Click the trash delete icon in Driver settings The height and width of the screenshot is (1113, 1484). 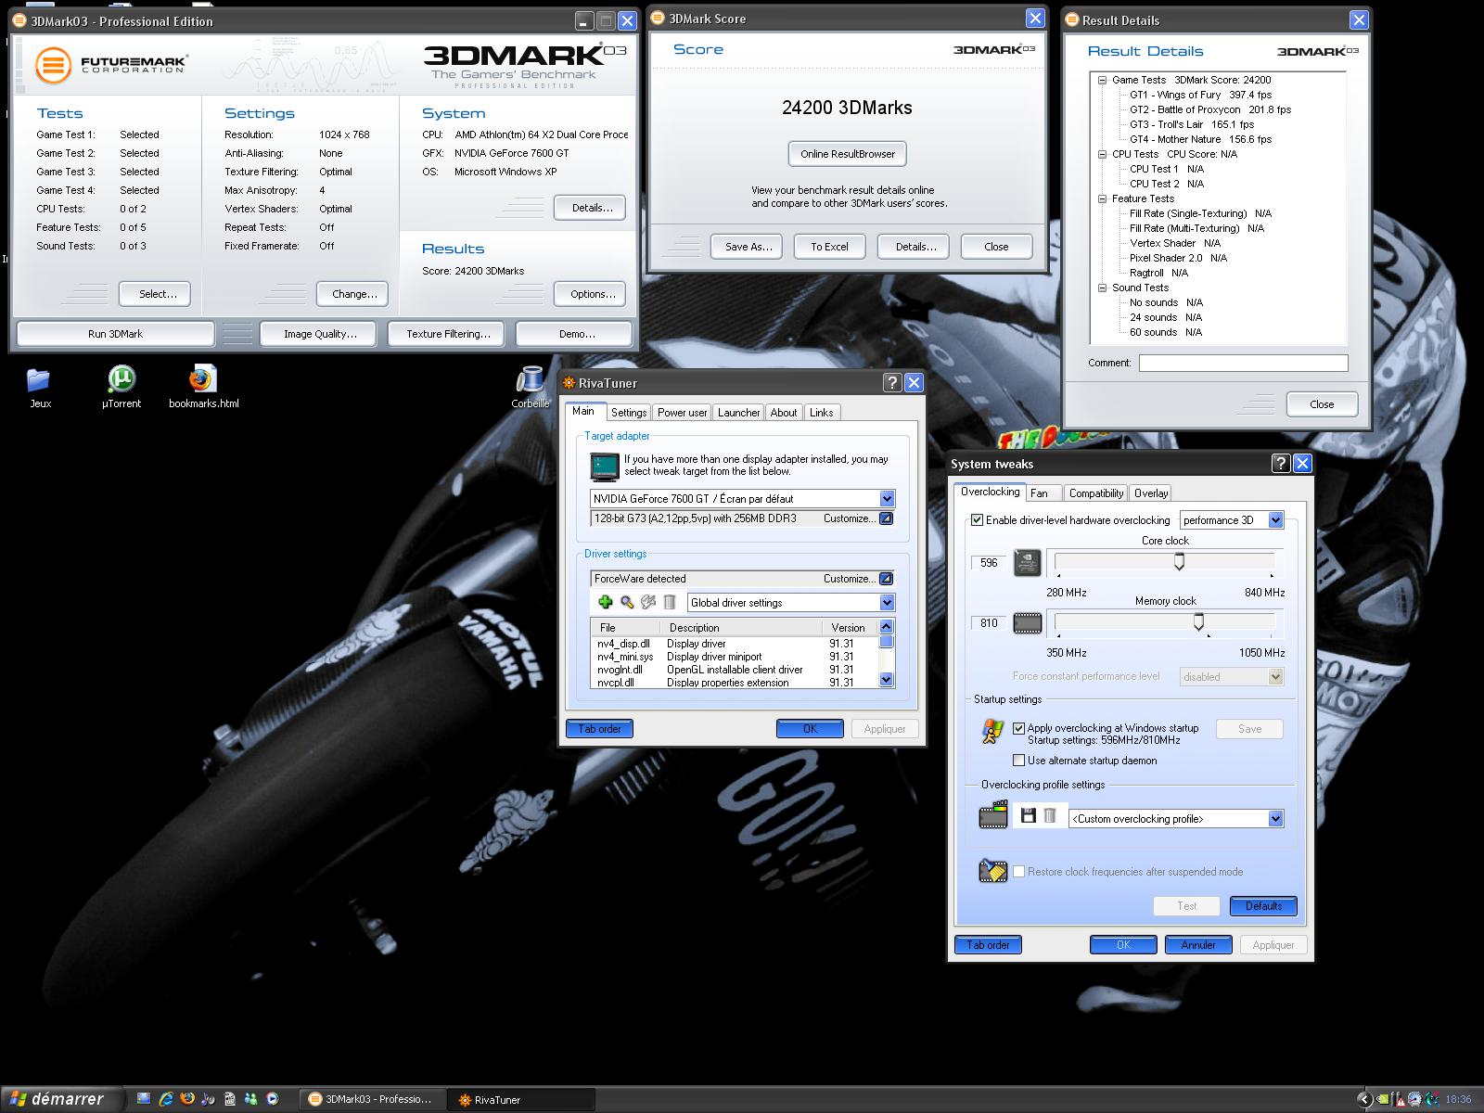(x=670, y=602)
